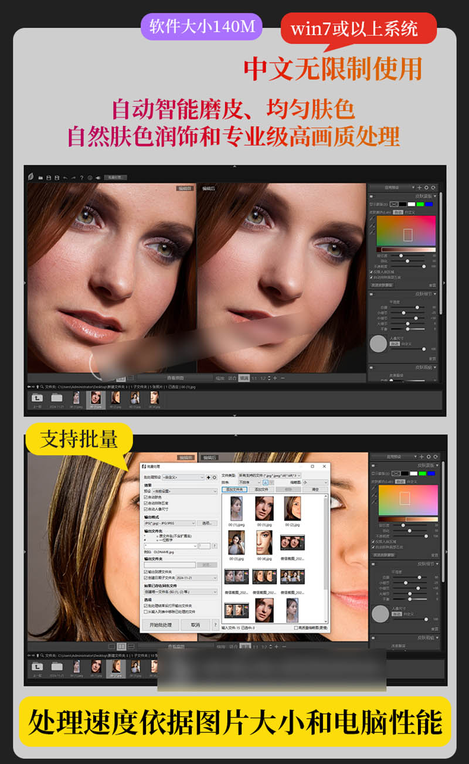Screen dimensions: 469x764
Task: Click zoom-in plus icon in the first editor's zoom bar
Action: click(x=275, y=377)
